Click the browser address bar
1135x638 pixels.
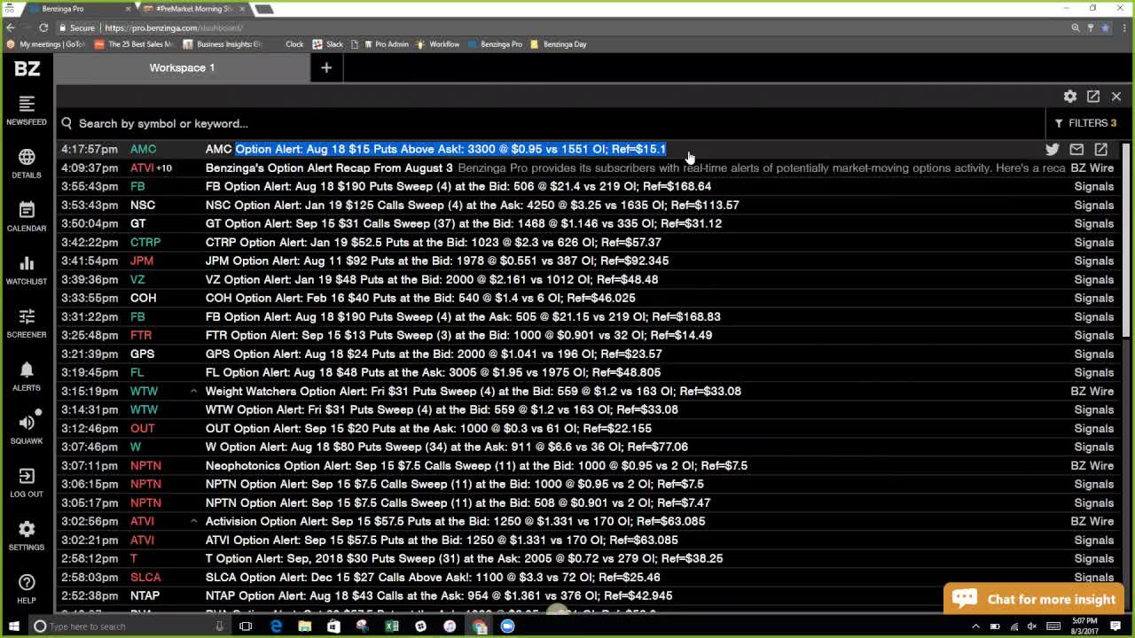point(567,27)
